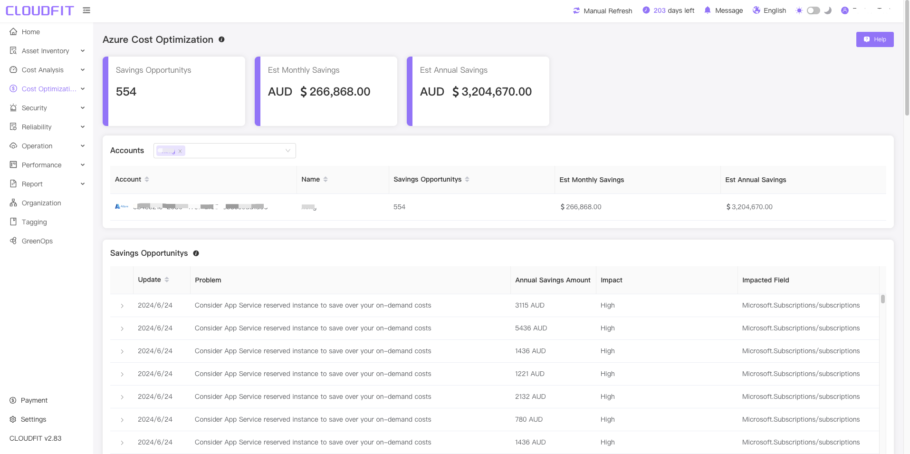Expand Asset Inventory submenu chevron
This screenshot has width=910, height=454.
(83, 51)
